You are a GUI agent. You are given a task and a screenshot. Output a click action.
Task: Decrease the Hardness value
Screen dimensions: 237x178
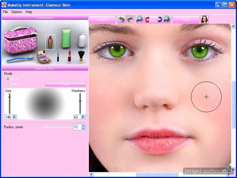click(83, 118)
